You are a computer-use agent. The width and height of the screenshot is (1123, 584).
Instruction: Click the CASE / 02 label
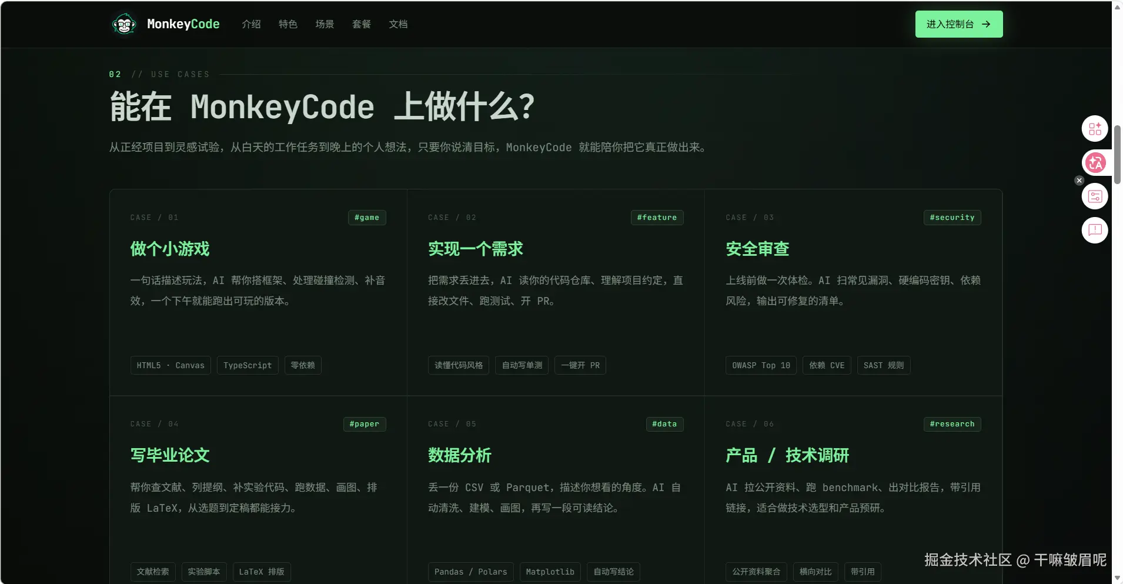coord(452,218)
